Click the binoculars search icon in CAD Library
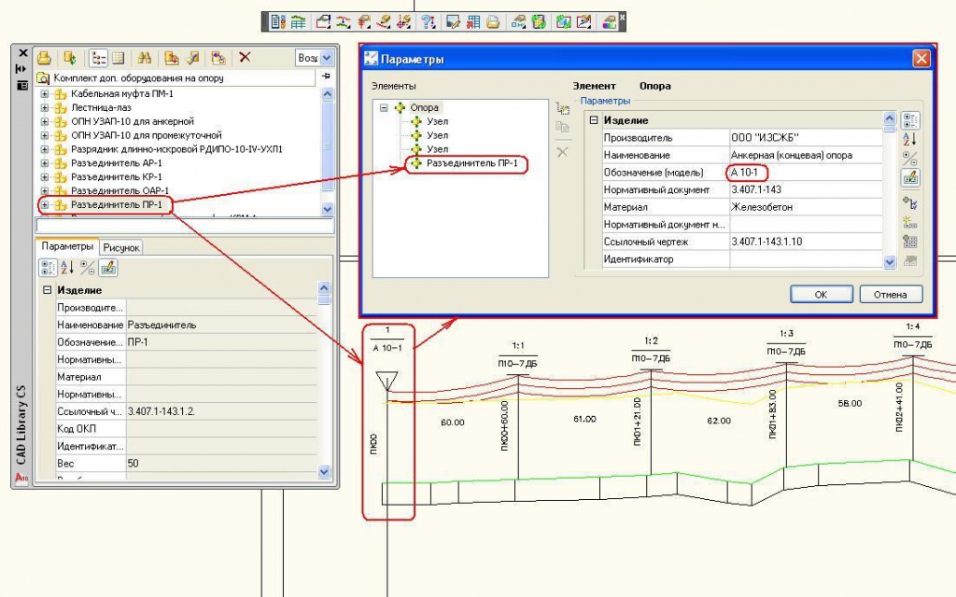 pyautogui.click(x=145, y=58)
